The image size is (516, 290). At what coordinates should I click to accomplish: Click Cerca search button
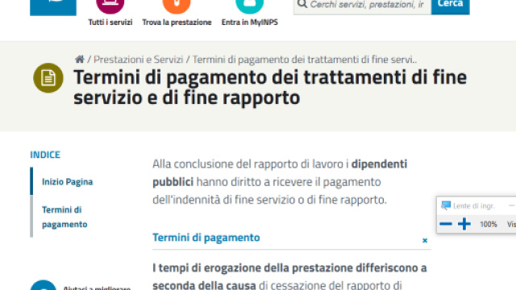pos(450,6)
